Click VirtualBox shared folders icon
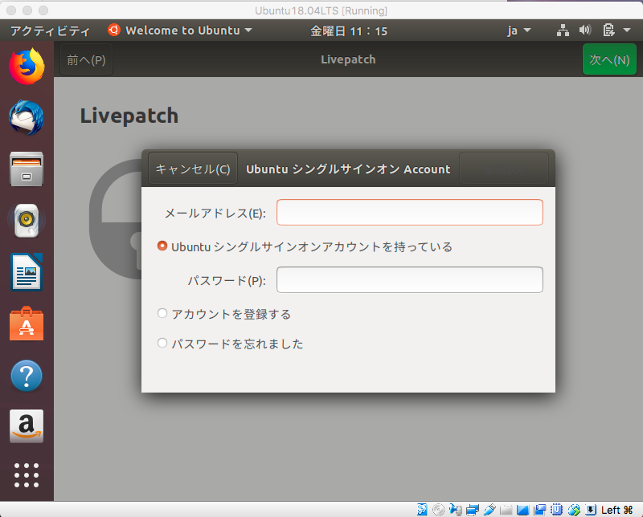The width and height of the screenshot is (643, 517). [506, 510]
